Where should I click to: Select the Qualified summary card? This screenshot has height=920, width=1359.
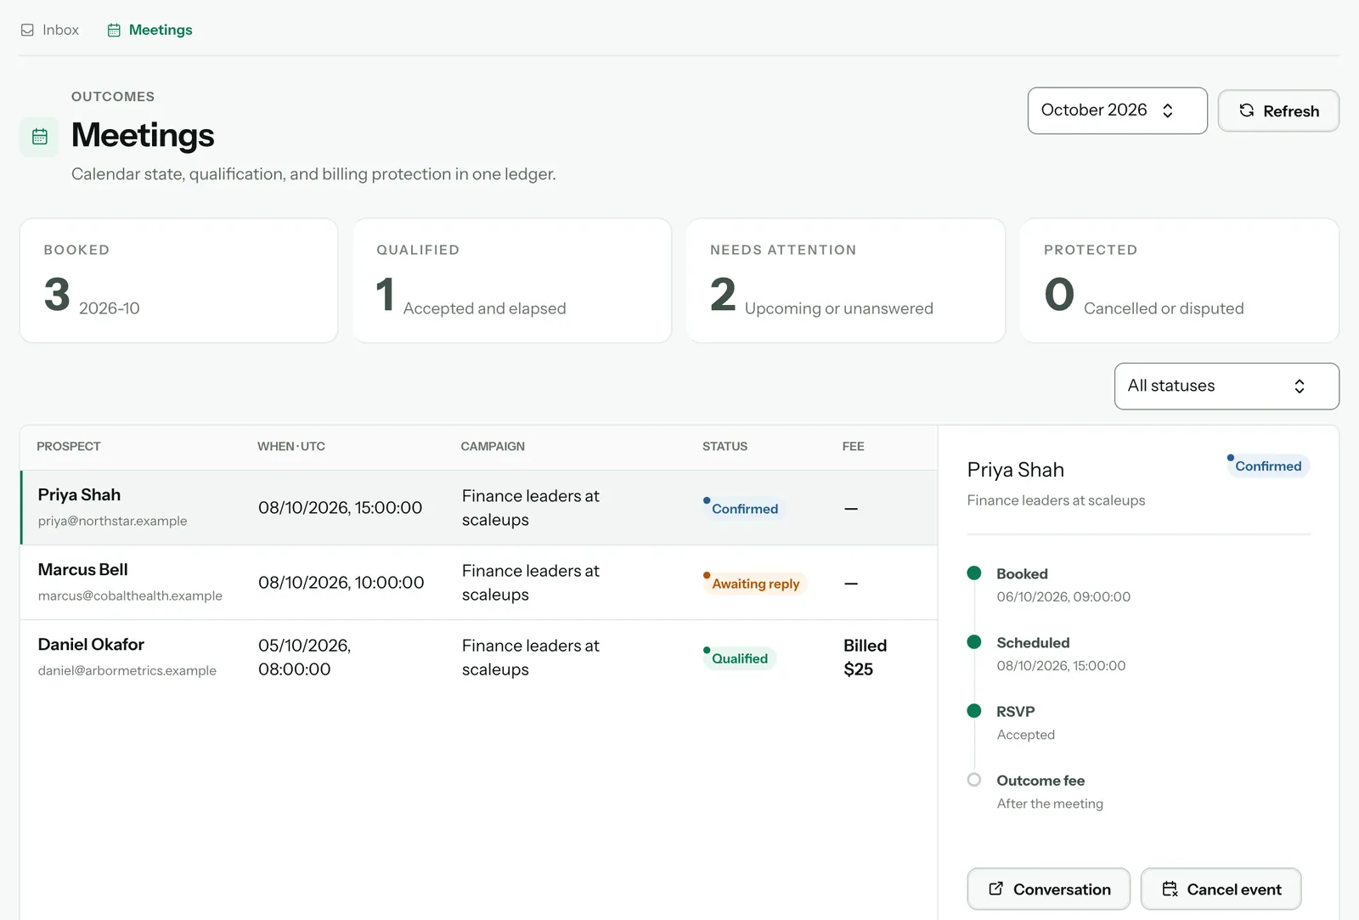(x=512, y=280)
